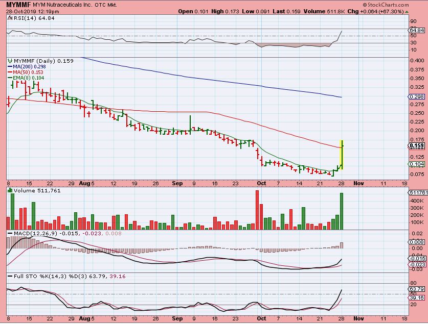Click the Chg +0.064 (+67.30%) value
Screen dimensions: 428x324
376,11
